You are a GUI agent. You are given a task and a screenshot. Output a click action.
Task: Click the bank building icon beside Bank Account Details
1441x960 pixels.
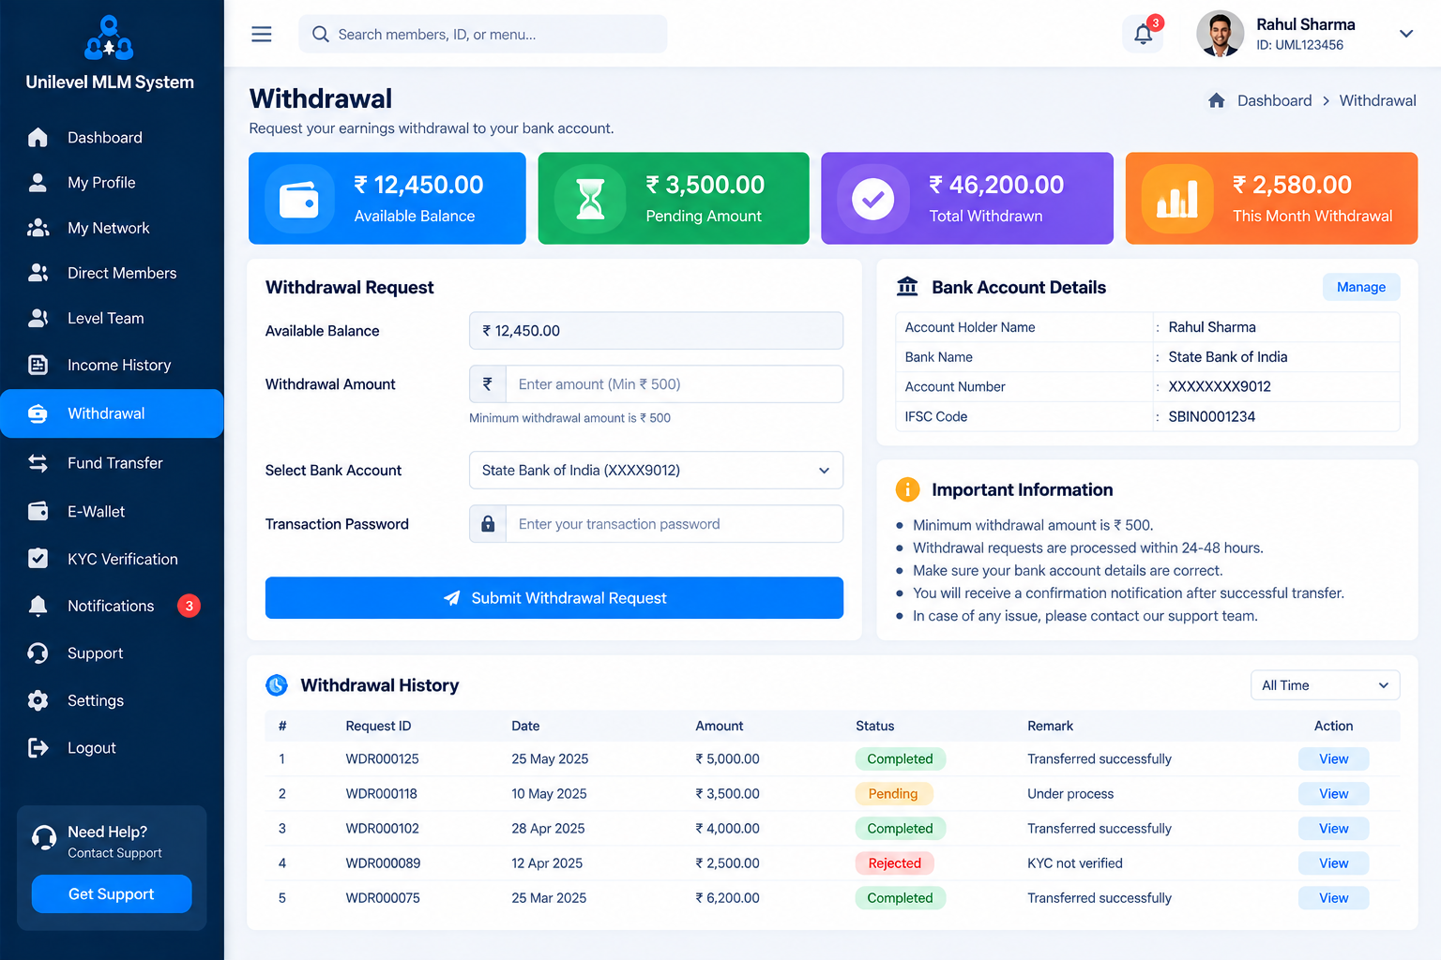[x=907, y=287]
